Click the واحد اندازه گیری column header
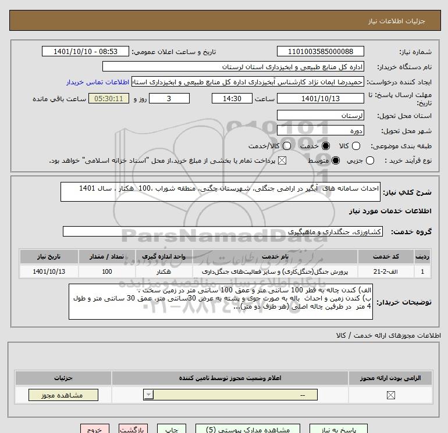This screenshot has height=433, width=448. pos(163,256)
